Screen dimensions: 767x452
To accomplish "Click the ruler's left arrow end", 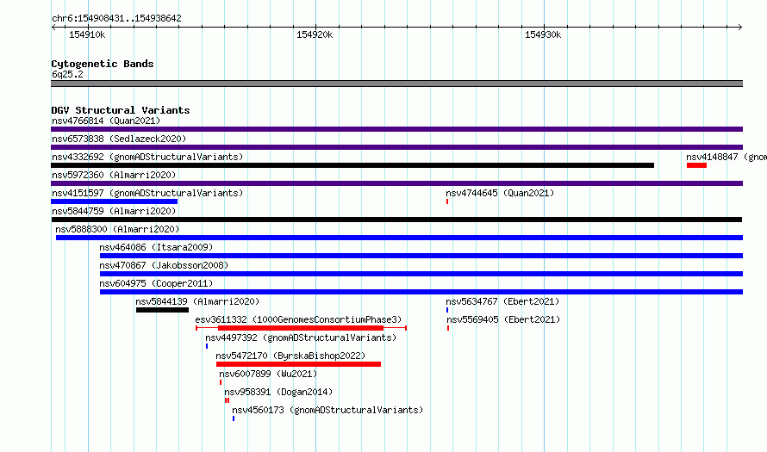I will 53,28.
